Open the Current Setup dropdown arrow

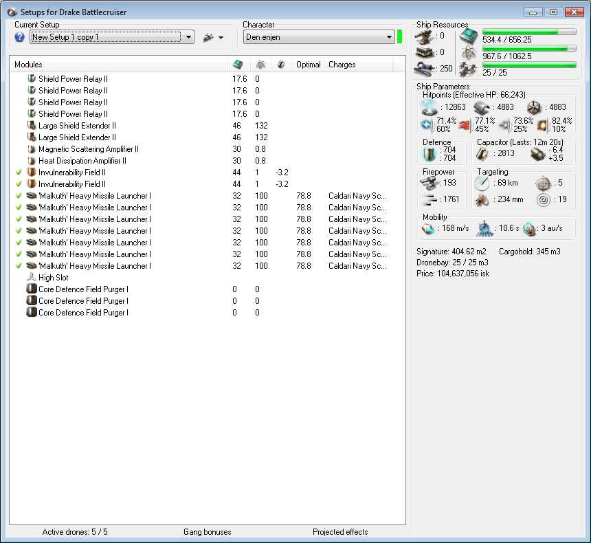(188, 37)
